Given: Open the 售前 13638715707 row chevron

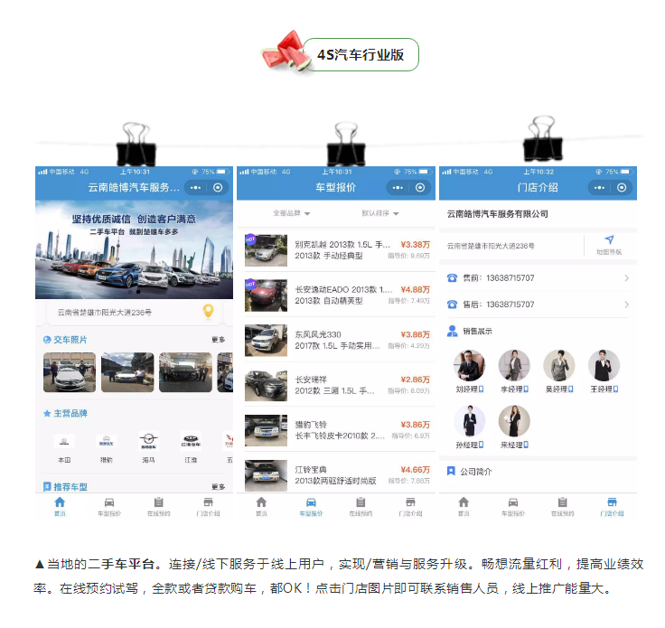Looking at the screenshot, I should point(627,278).
